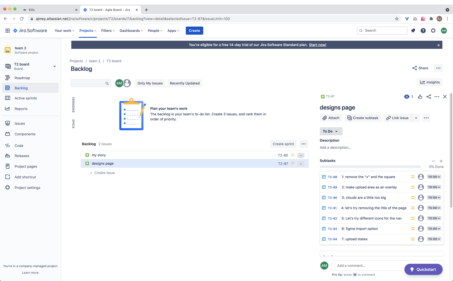Screen dimensions: 453x281
Task: Click the subtasks progress bar
Action: [x=370, y=167]
